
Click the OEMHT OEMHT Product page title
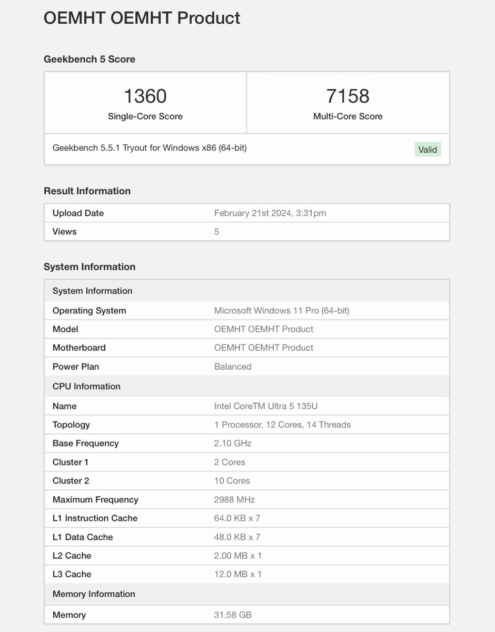tap(142, 18)
